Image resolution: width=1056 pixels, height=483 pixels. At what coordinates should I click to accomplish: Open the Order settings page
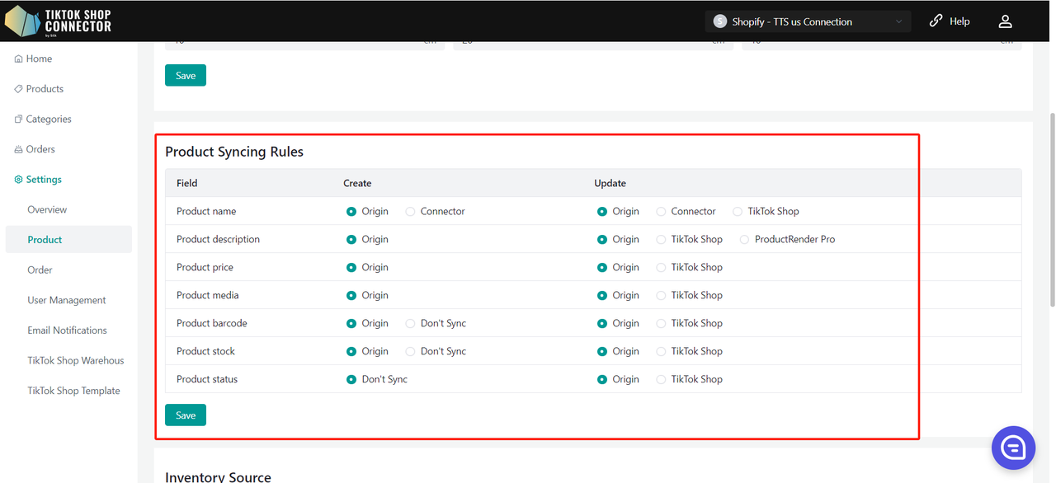tap(40, 270)
